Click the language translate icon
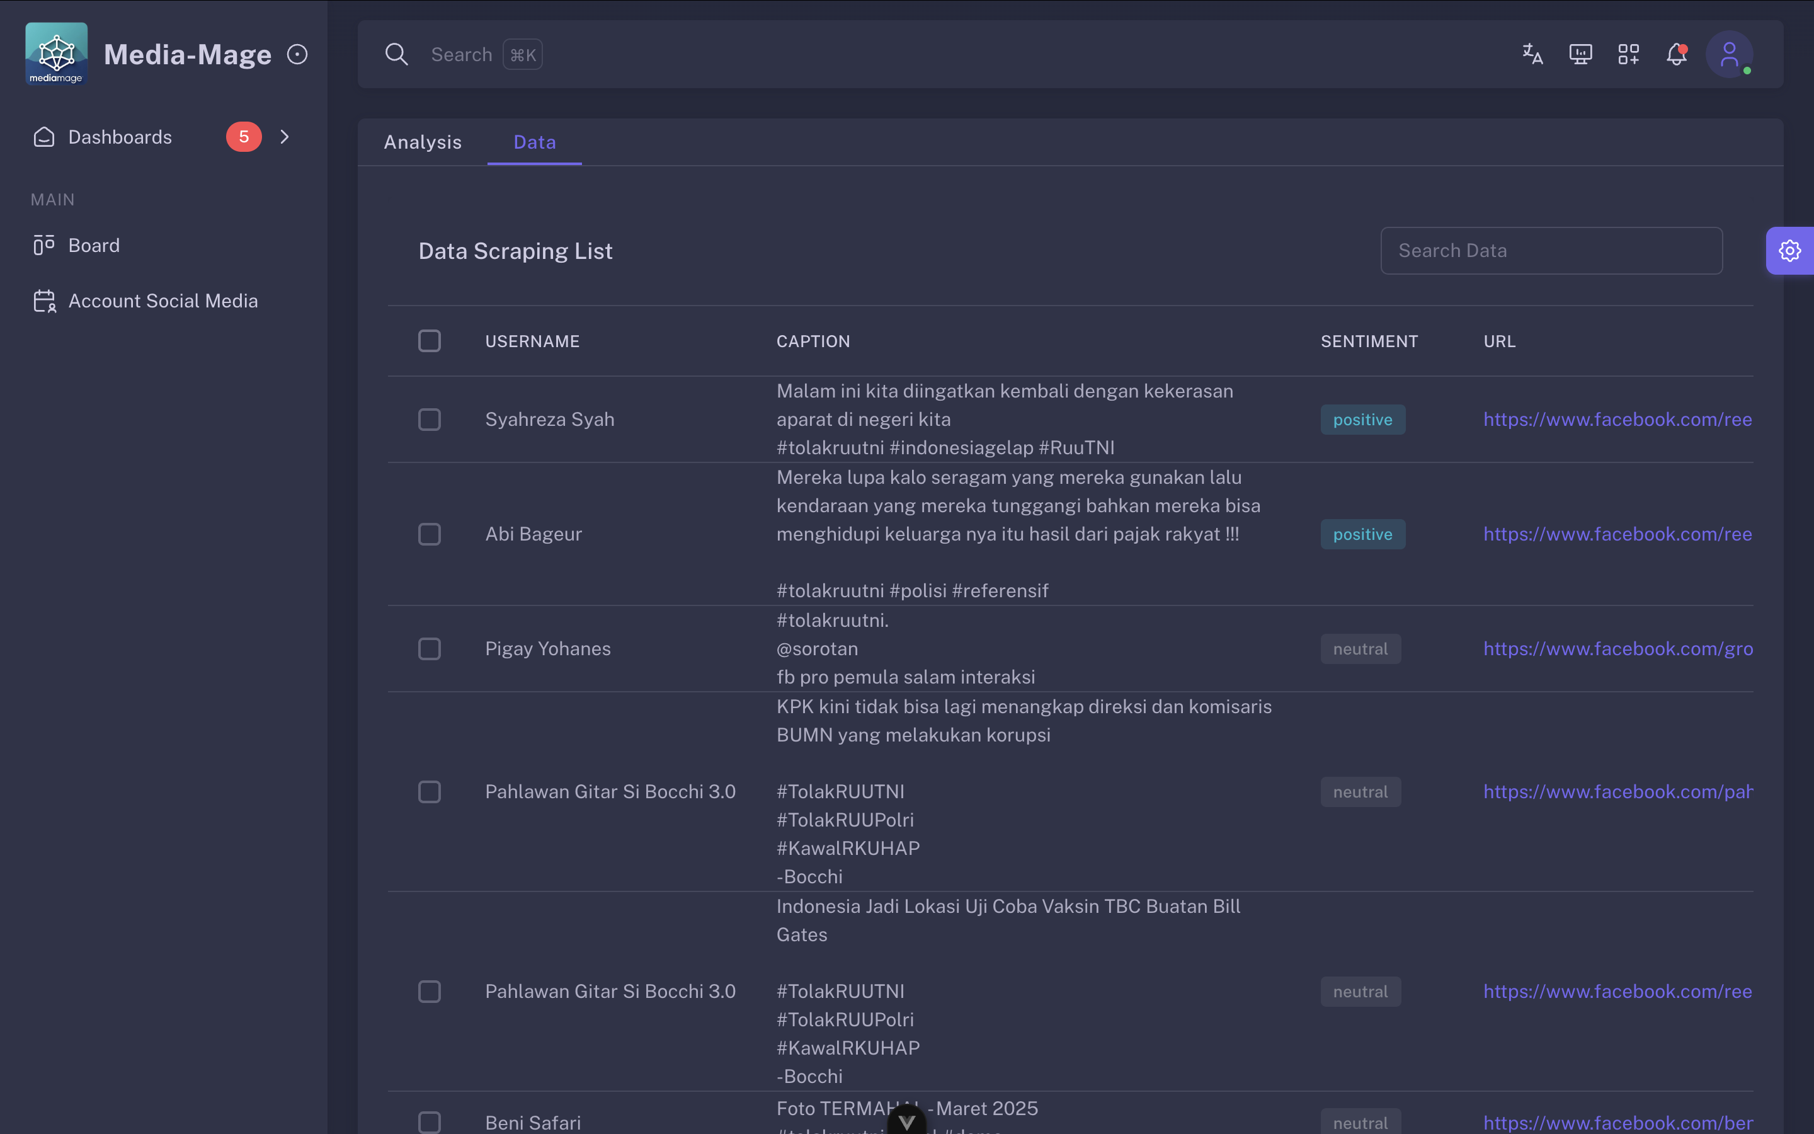Screen dimensions: 1814x1134 point(1532,54)
